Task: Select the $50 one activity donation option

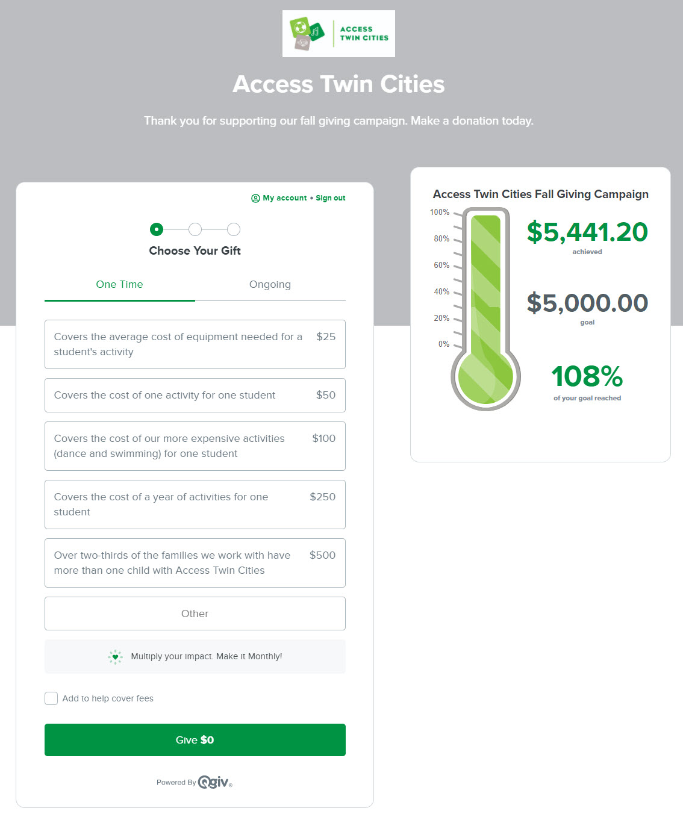Action: coord(195,395)
